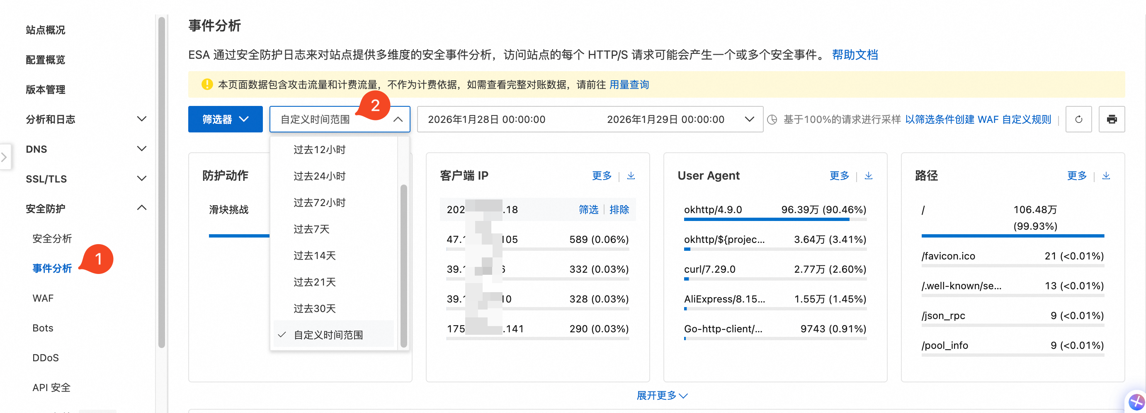Open the Bots sidebar item
Screen dimensions: 1146x413
point(43,328)
